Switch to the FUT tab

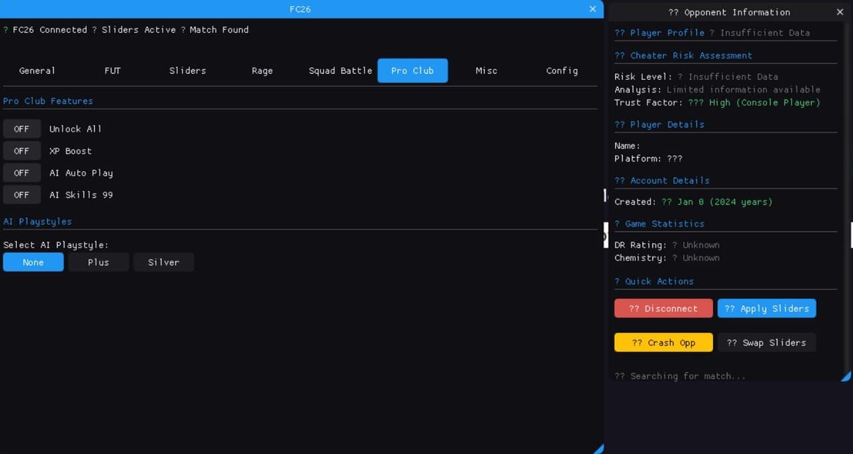(x=113, y=71)
